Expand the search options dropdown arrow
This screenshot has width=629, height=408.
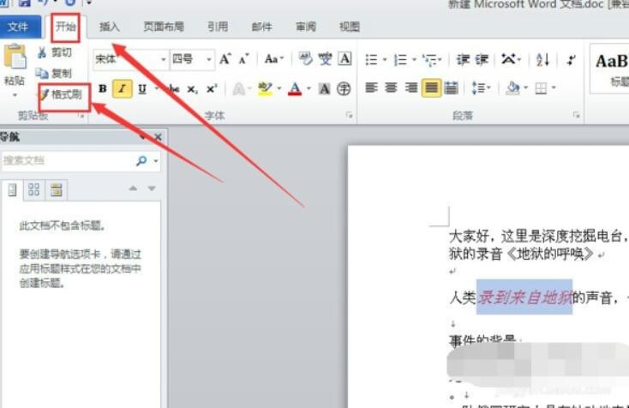pos(156,161)
